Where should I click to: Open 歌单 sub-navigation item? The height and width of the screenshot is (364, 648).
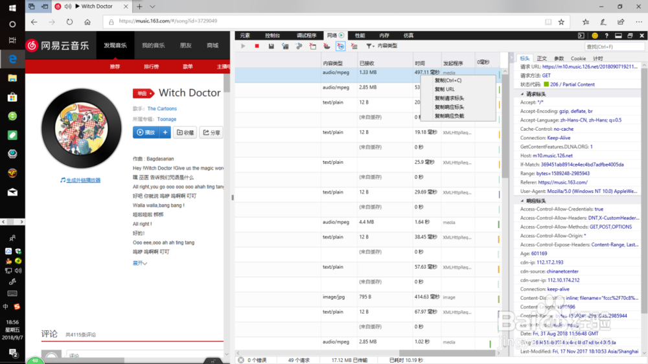[188, 67]
